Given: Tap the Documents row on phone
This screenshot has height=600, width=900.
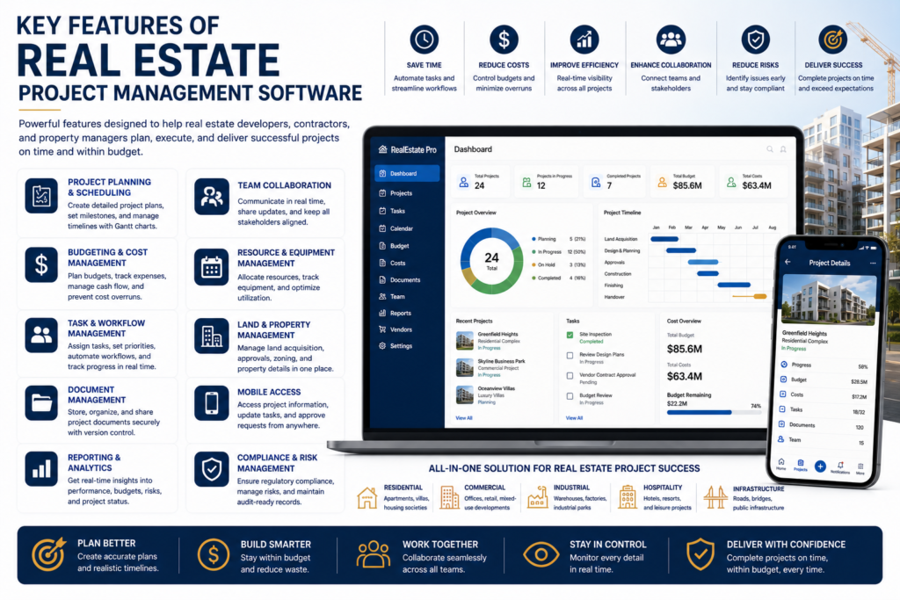Looking at the screenshot, I should 822,425.
